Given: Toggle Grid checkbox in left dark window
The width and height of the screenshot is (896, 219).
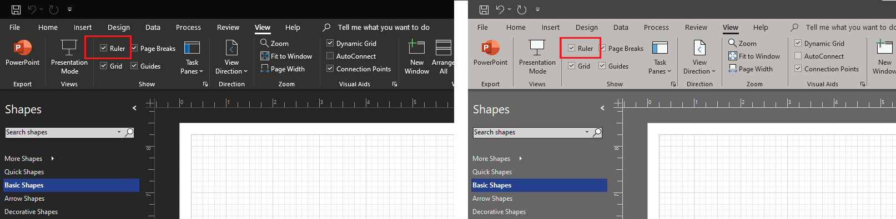Looking at the screenshot, I should (x=103, y=66).
